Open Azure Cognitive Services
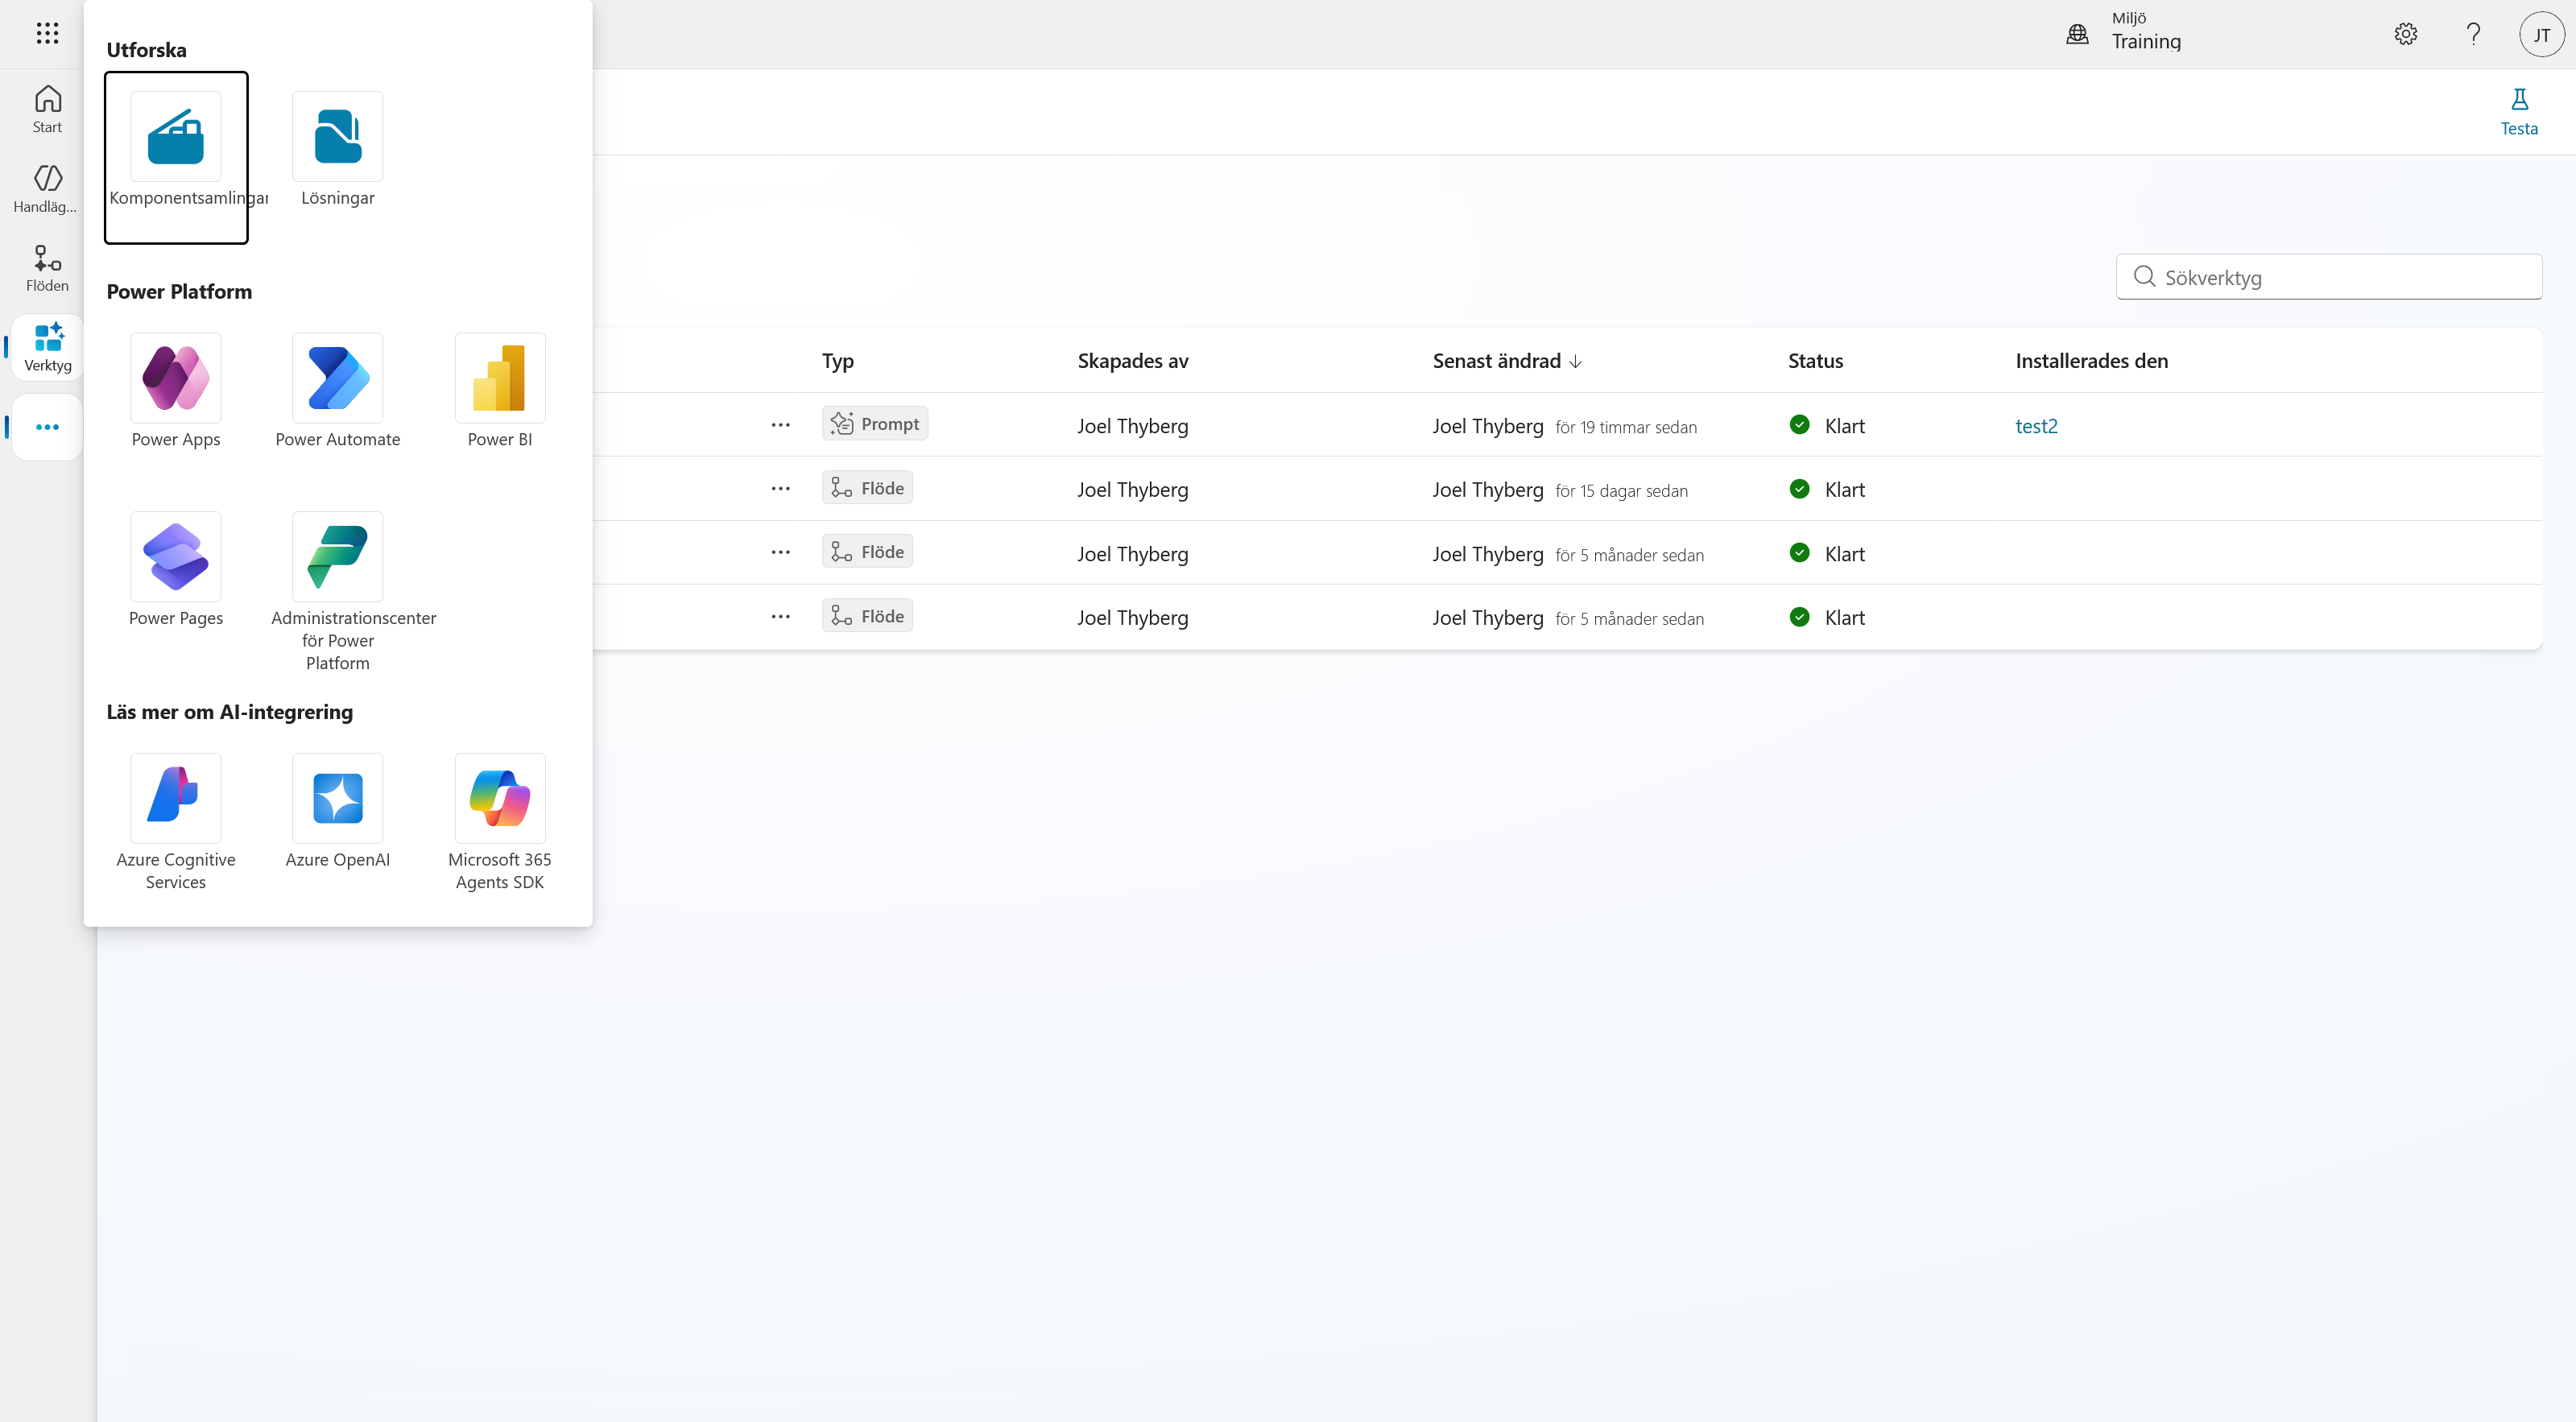Image resolution: width=2576 pixels, height=1422 pixels. tap(176, 823)
